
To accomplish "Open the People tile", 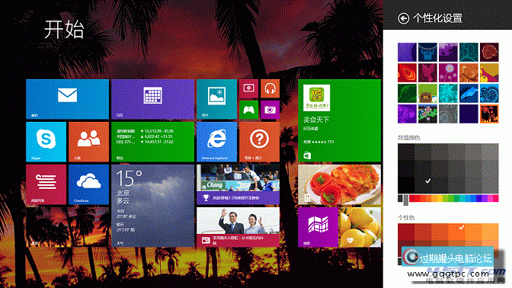I will (x=89, y=142).
